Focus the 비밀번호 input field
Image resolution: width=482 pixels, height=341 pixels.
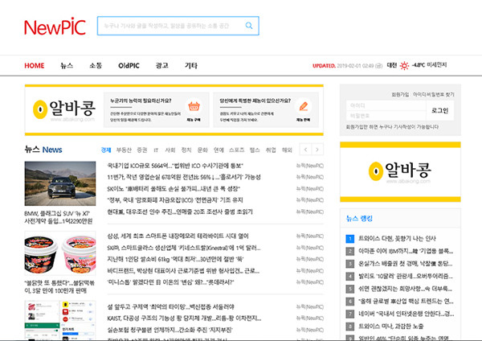click(386, 116)
